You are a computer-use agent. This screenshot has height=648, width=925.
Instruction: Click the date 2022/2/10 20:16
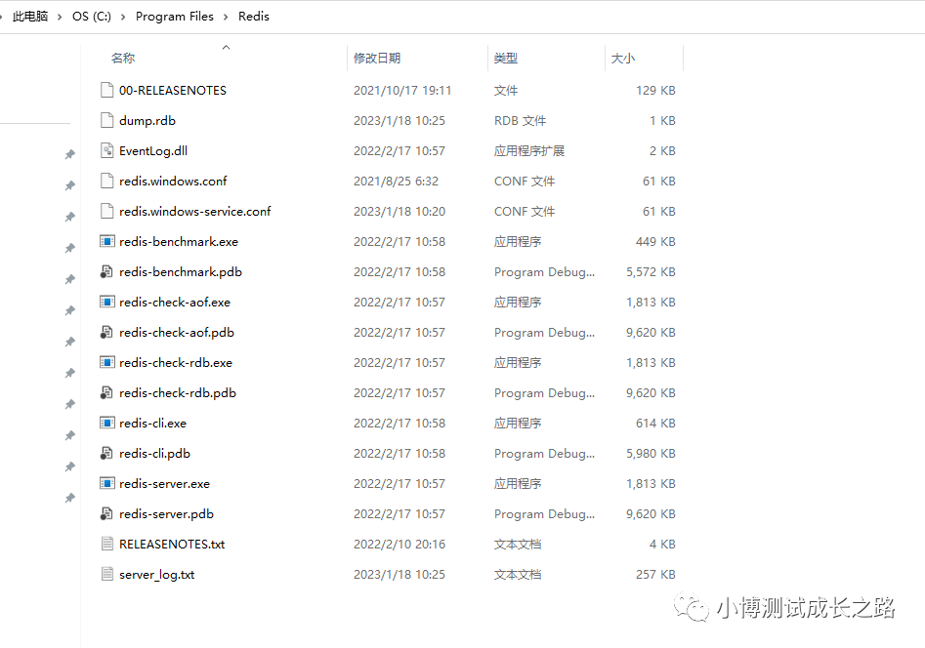coord(399,544)
